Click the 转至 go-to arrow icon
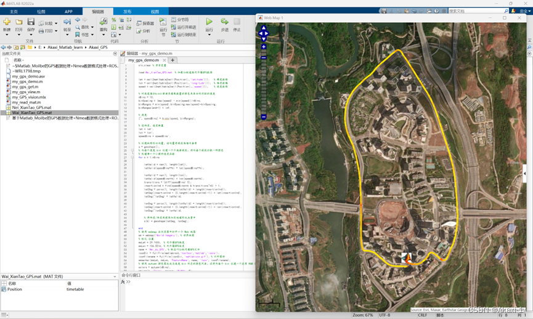 pos(67,22)
